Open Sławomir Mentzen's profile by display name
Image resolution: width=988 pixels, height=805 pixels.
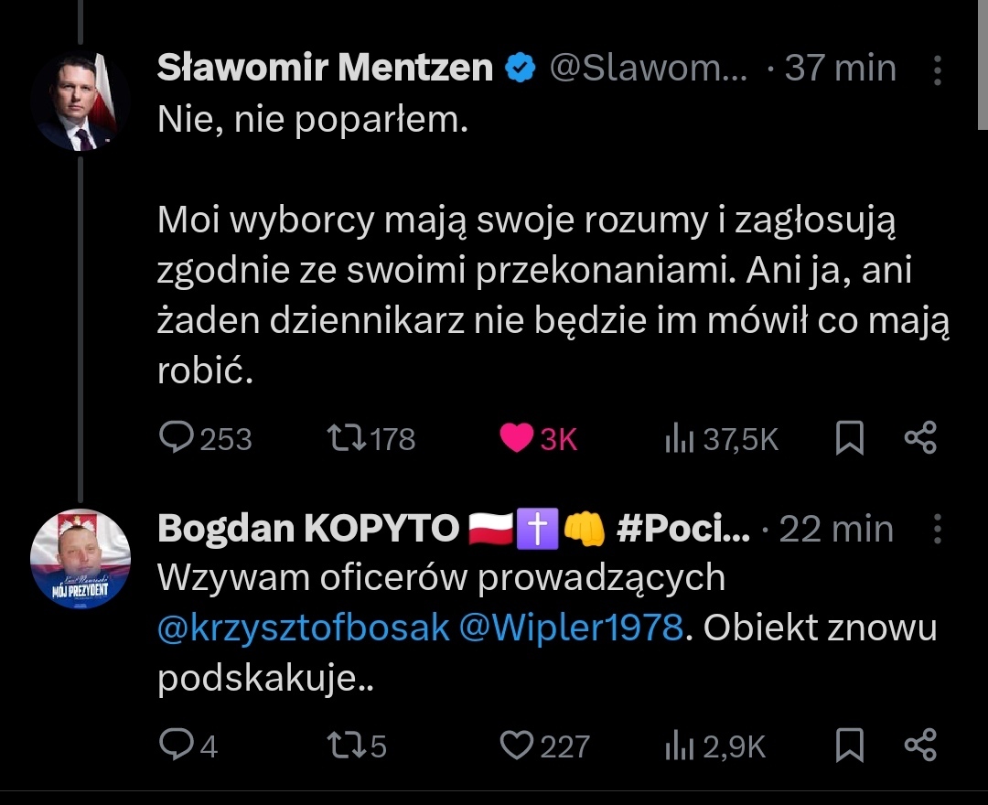click(325, 69)
